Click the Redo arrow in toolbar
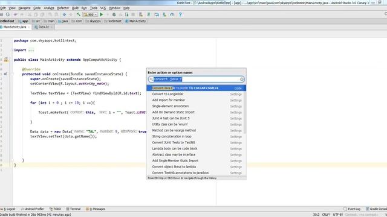The width and height of the screenshot is (387, 217). pyautogui.click(x=22, y=14)
